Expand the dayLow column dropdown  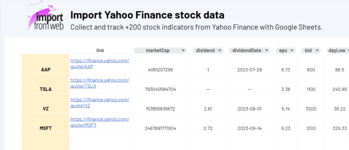pos(347,50)
